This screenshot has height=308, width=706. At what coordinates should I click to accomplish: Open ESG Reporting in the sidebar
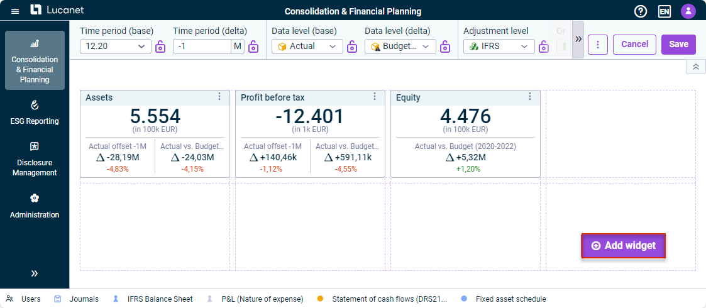click(x=35, y=113)
